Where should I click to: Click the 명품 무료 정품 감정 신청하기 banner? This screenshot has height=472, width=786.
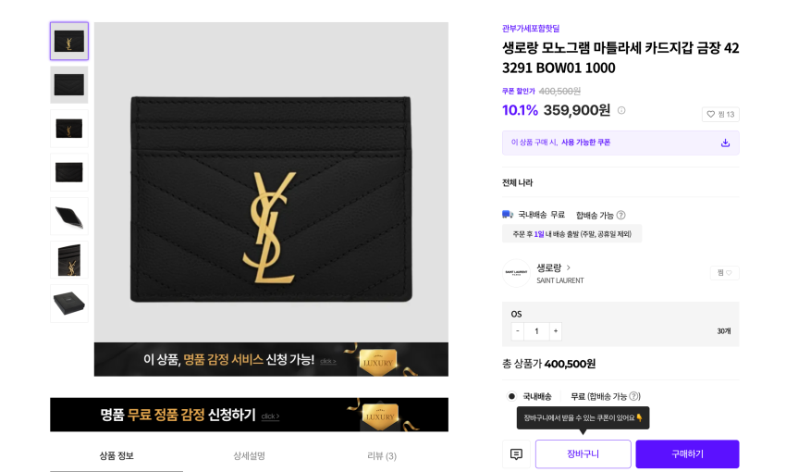(249, 415)
